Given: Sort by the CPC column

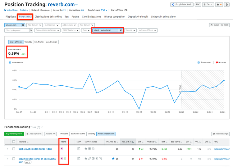Looking at the screenshot, I should (x=210, y=142).
